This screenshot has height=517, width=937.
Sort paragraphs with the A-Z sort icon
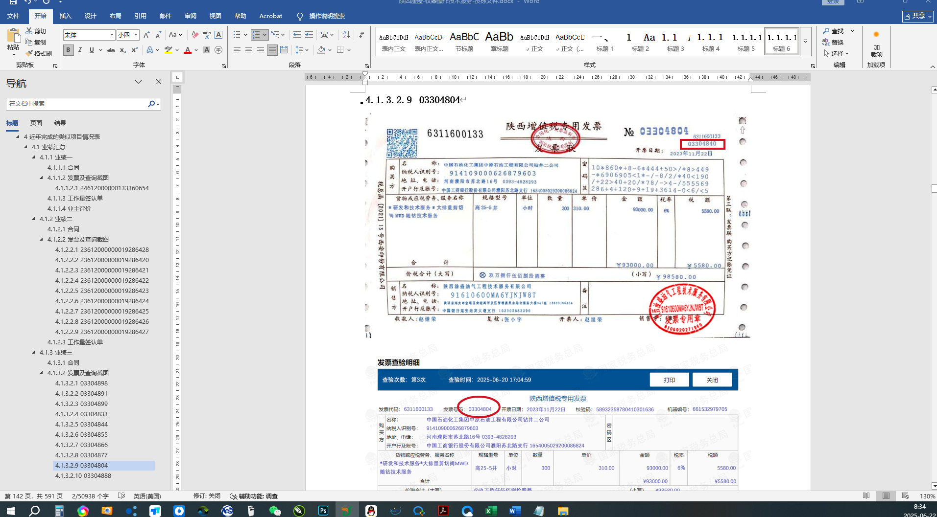[x=346, y=35]
